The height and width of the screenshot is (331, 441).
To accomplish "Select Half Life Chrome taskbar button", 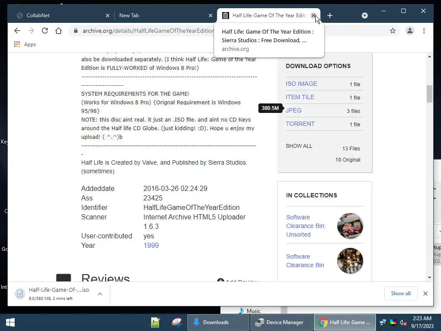I will [x=345, y=322].
